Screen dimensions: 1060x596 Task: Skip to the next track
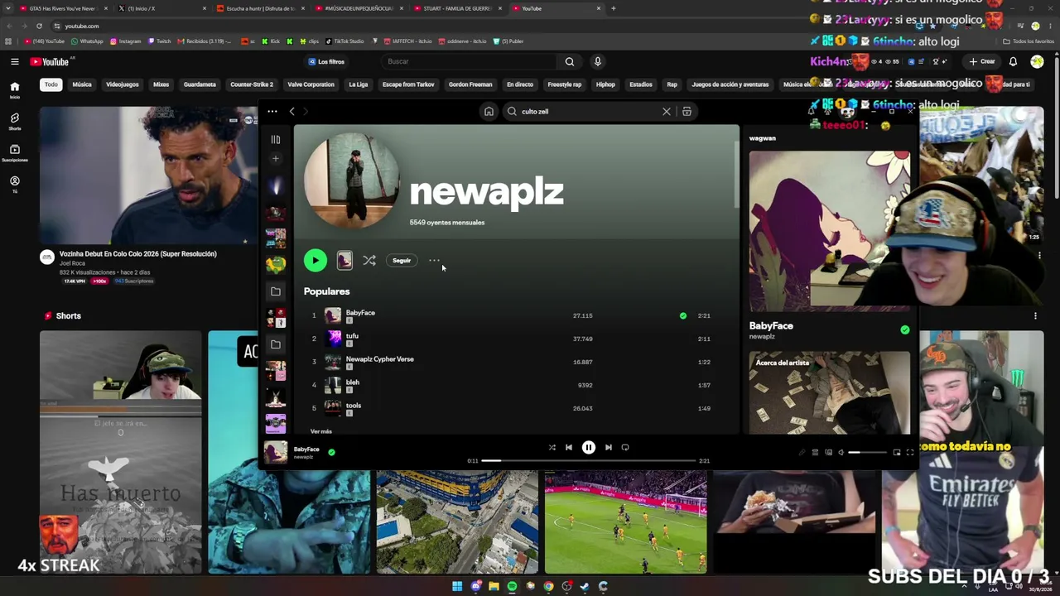click(609, 448)
